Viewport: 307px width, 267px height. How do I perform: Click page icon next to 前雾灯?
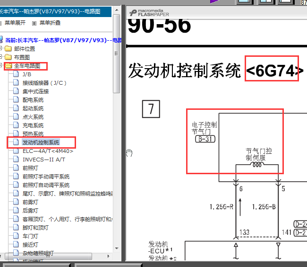point(16,202)
